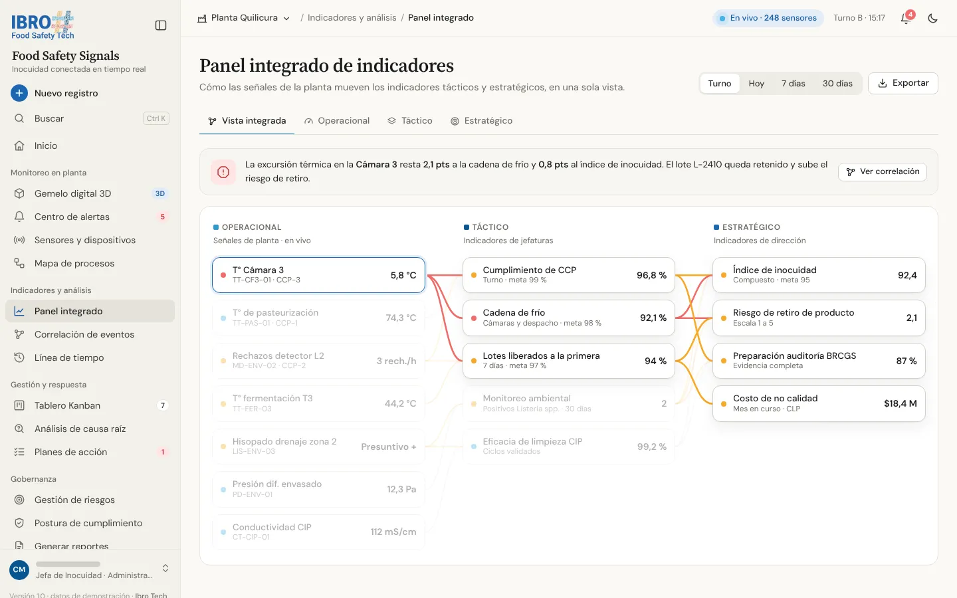Select the Turno time range
Image resolution: width=957 pixels, height=598 pixels.
[x=720, y=83]
